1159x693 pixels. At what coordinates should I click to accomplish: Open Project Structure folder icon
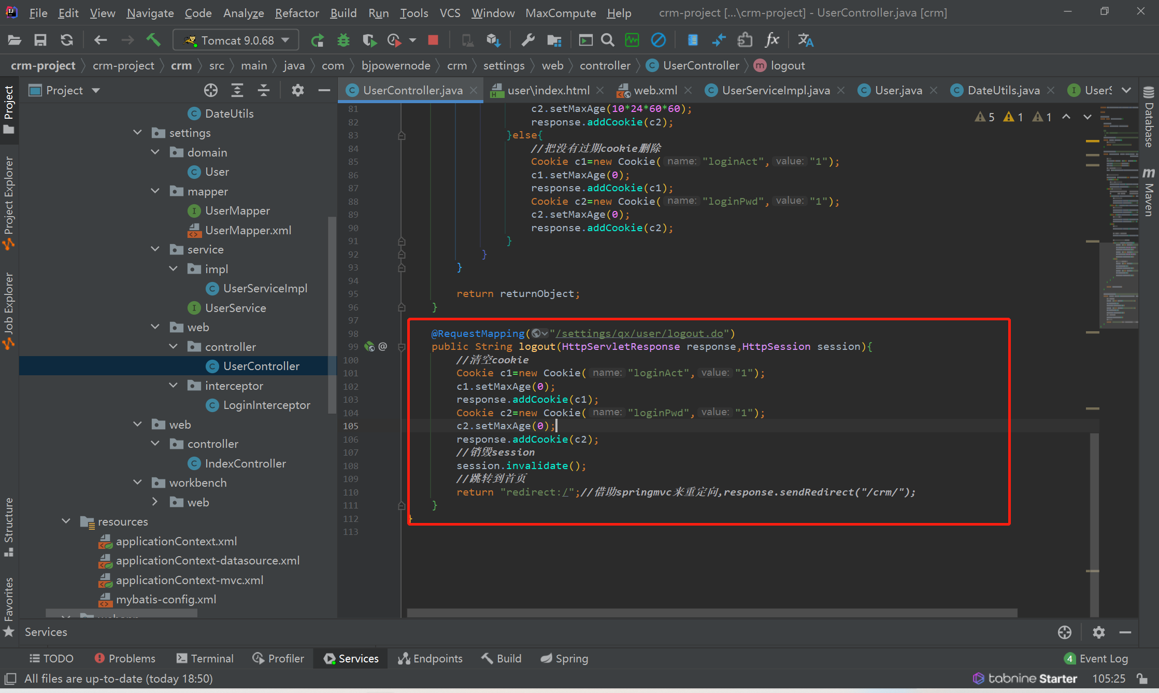[x=554, y=40]
